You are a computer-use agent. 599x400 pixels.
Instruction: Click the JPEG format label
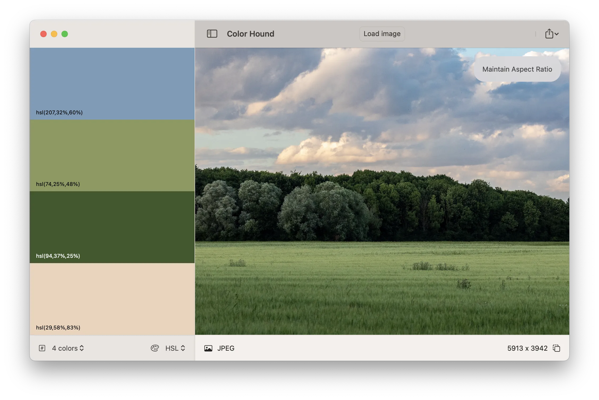226,348
